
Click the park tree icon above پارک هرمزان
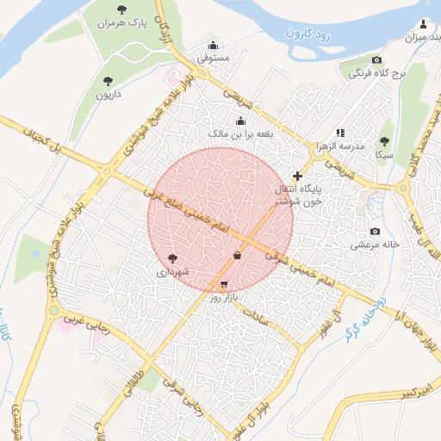tap(121, 10)
